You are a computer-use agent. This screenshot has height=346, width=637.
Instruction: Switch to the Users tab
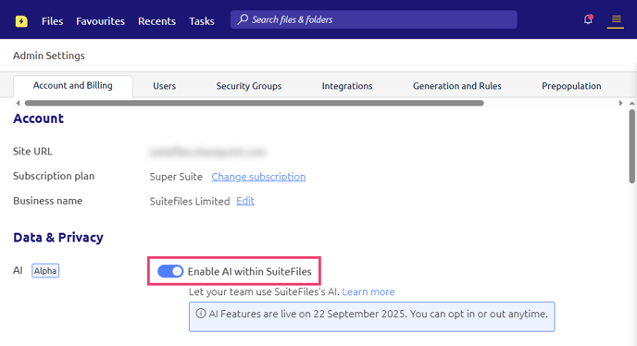[164, 86]
